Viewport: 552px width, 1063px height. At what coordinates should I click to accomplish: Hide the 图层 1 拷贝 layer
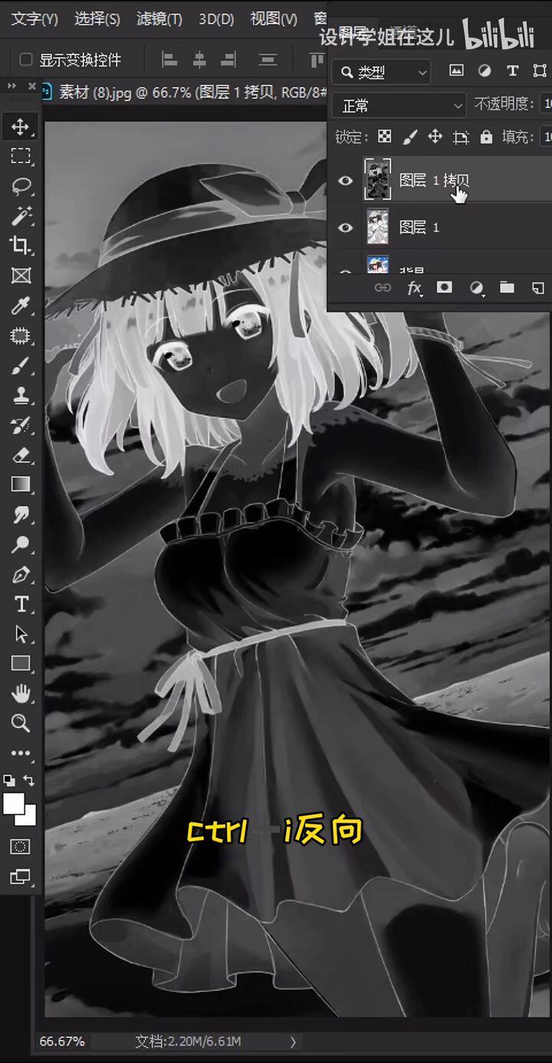tap(346, 181)
